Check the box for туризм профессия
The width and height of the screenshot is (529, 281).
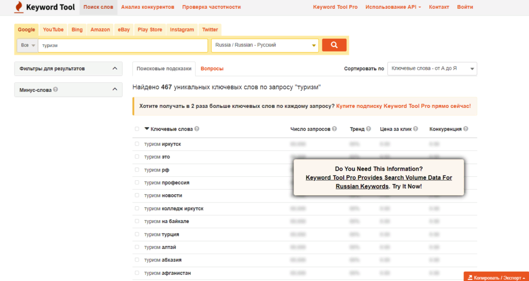click(136, 182)
